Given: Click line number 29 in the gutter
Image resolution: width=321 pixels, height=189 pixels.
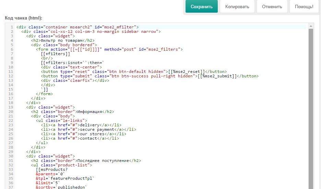Looking at the screenshot, I should click(11, 152).
